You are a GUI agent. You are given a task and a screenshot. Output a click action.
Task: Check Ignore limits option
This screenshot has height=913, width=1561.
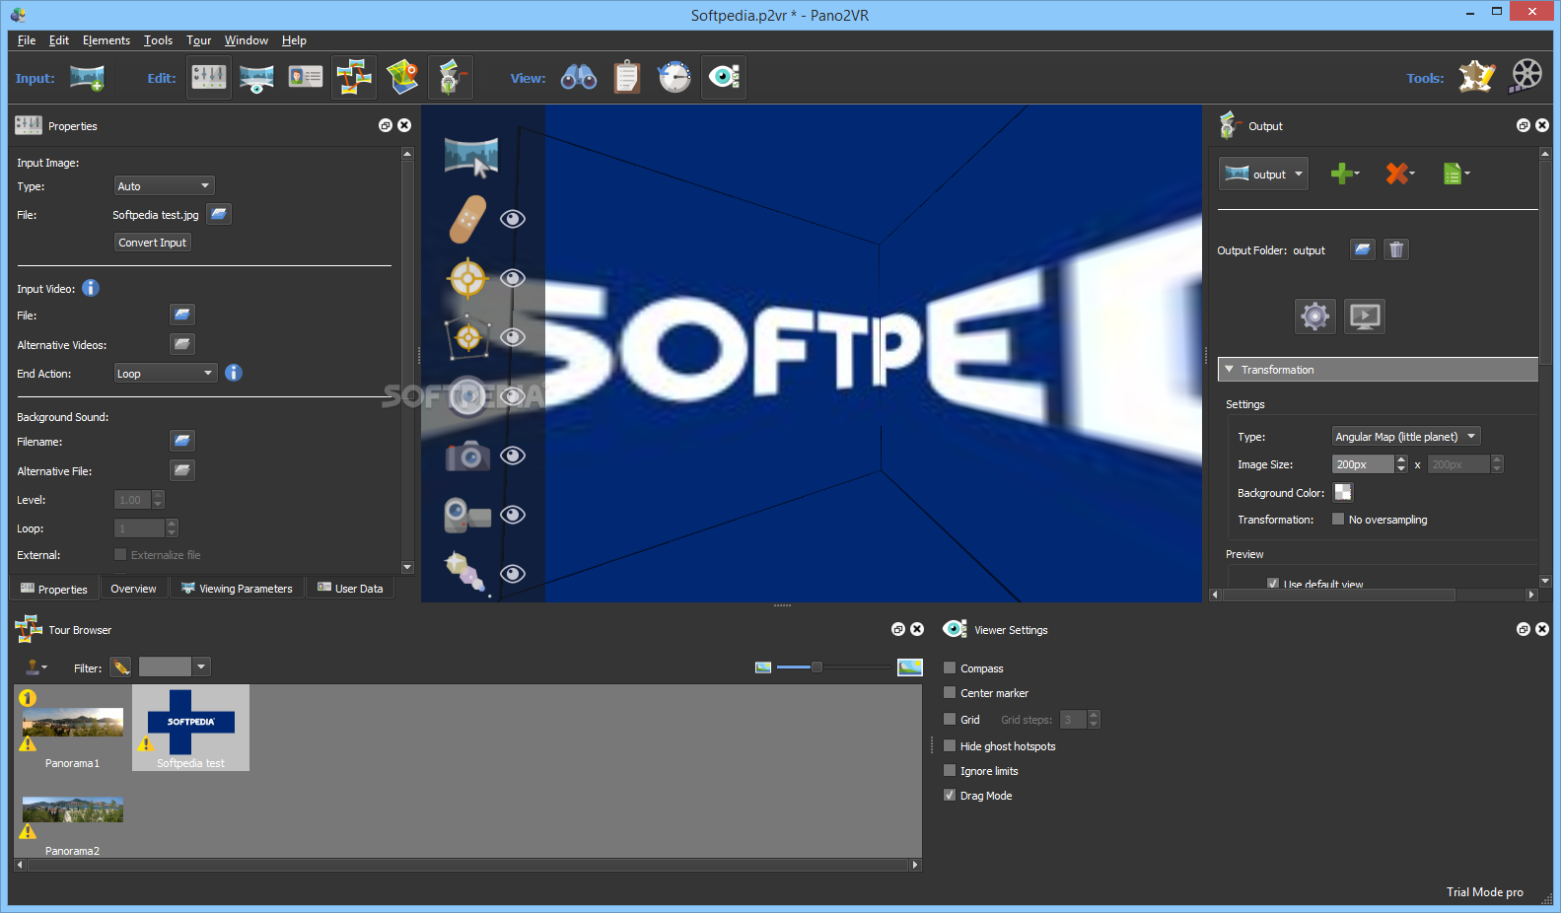(950, 770)
